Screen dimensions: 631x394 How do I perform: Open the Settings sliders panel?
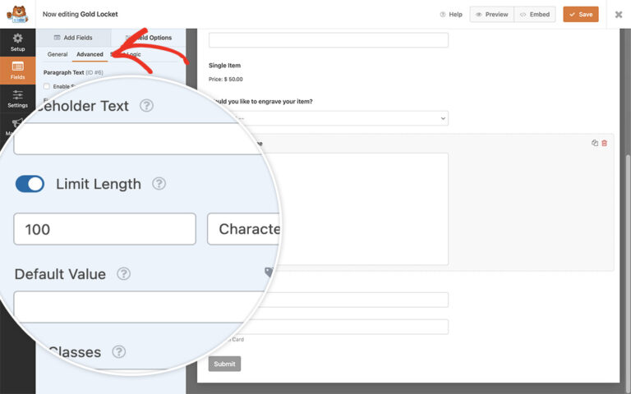pyautogui.click(x=18, y=98)
